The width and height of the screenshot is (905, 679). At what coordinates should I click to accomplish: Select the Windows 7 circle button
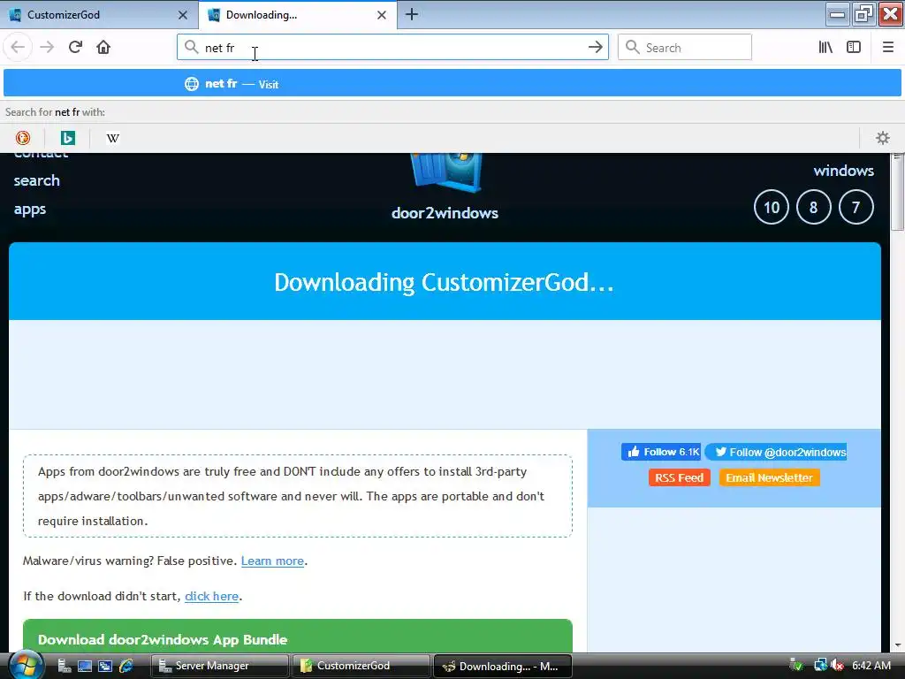(x=856, y=207)
